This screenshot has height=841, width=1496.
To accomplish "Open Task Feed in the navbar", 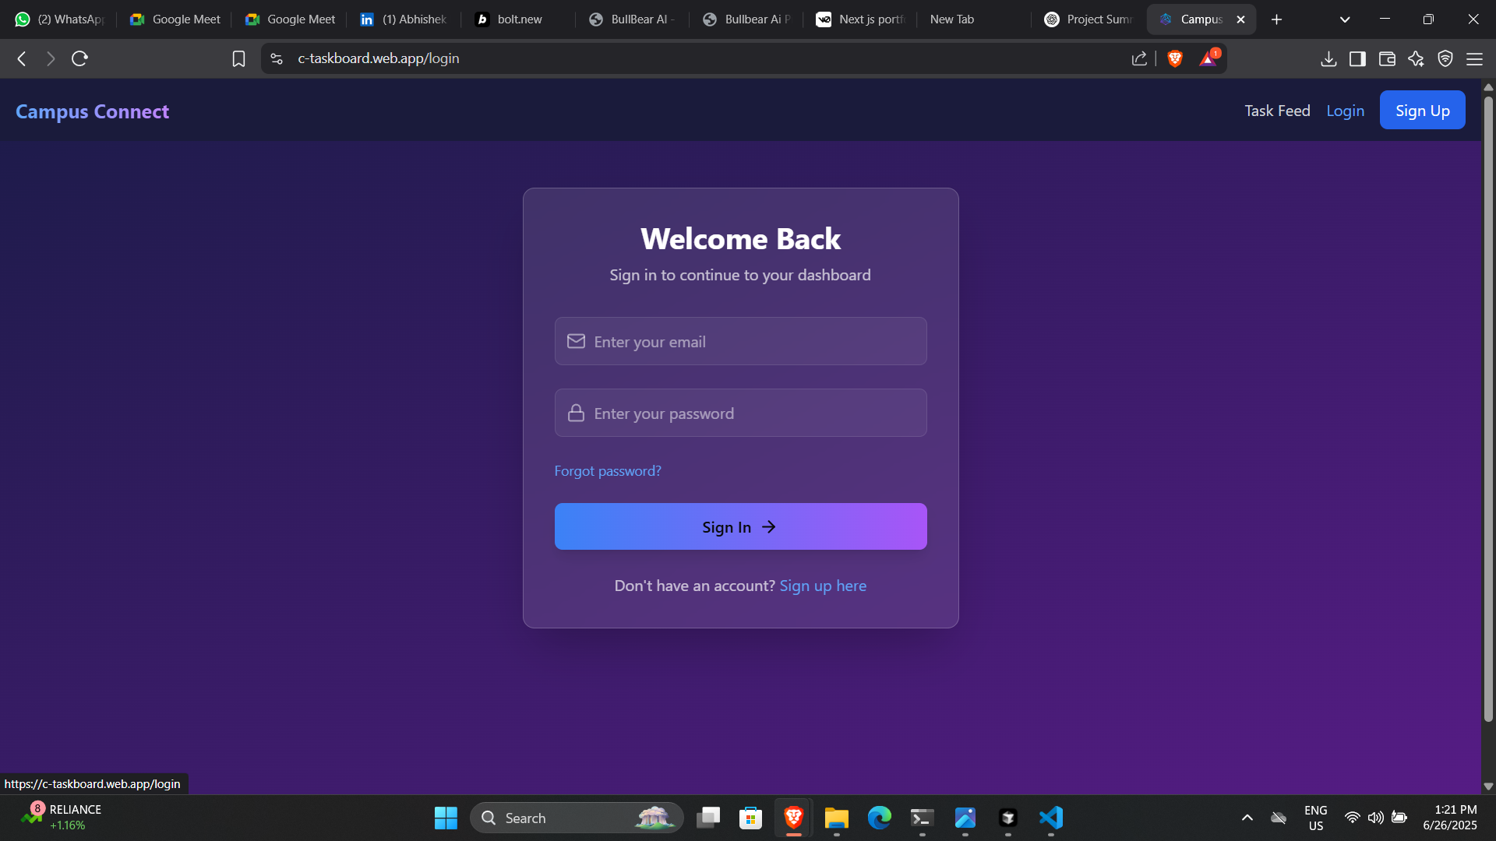I will click(x=1277, y=111).
